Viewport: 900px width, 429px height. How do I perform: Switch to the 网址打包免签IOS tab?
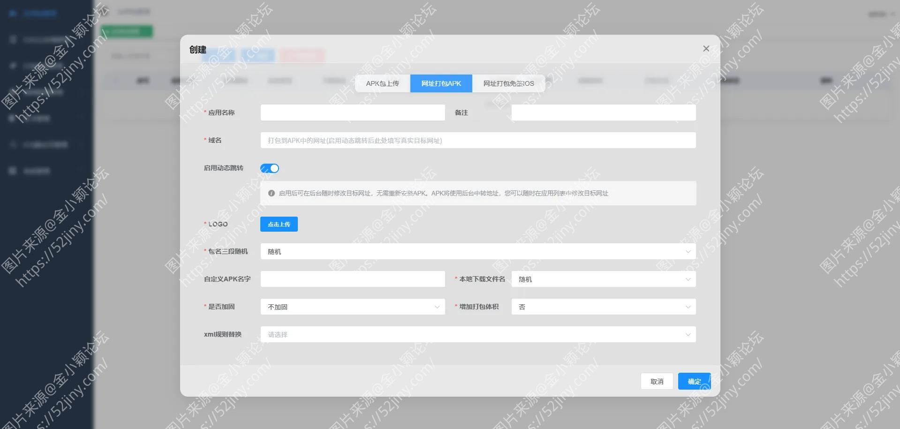point(508,83)
